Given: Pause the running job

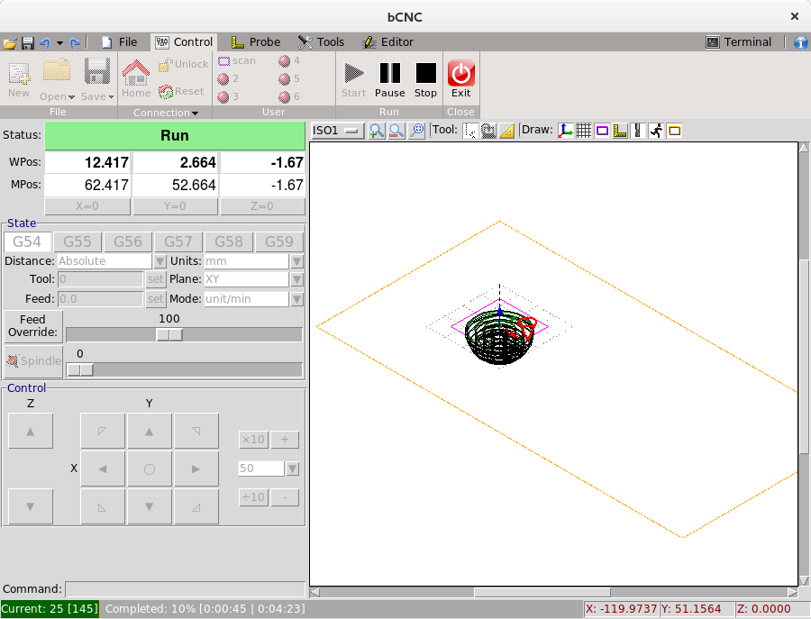Looking at the screenshot, I should point(390,79).
